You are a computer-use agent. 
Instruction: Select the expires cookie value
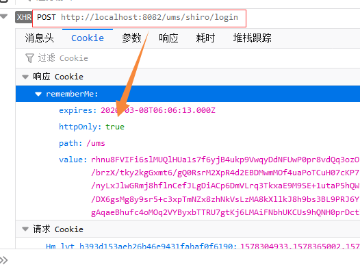(158, 110)
